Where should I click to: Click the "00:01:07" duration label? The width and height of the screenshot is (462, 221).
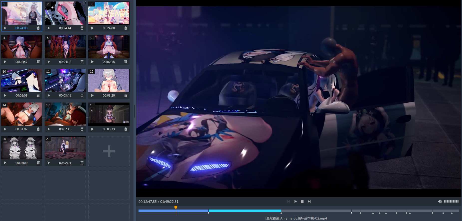pyautogui.click(x=21, y=129)
